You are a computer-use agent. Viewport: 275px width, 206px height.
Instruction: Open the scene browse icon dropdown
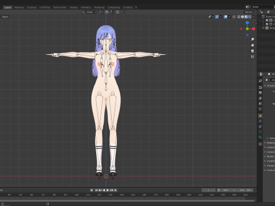[248, 7]
